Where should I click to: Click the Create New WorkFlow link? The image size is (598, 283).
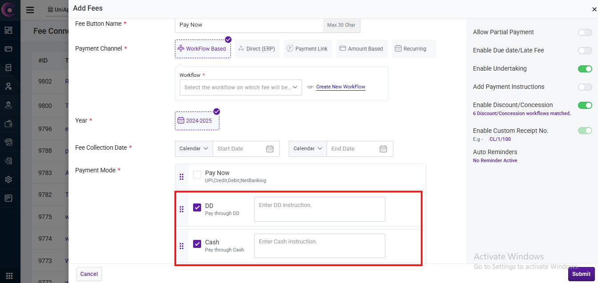coord(340,87)
